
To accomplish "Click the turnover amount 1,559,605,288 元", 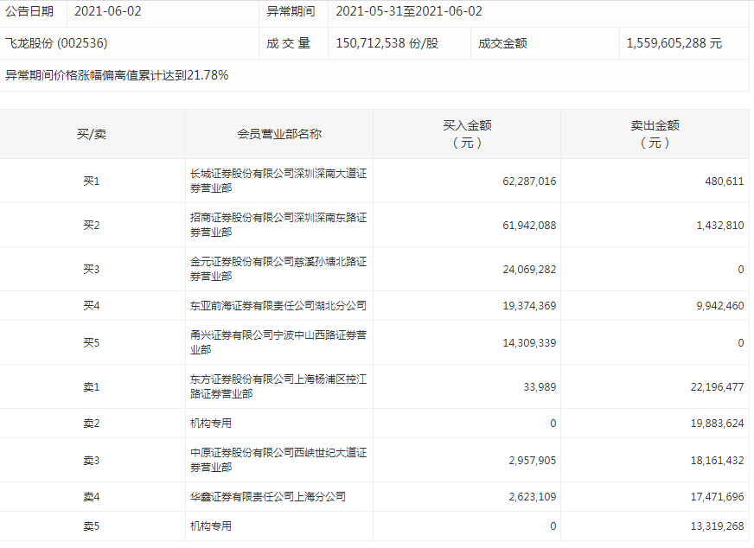I will point(674,43).
